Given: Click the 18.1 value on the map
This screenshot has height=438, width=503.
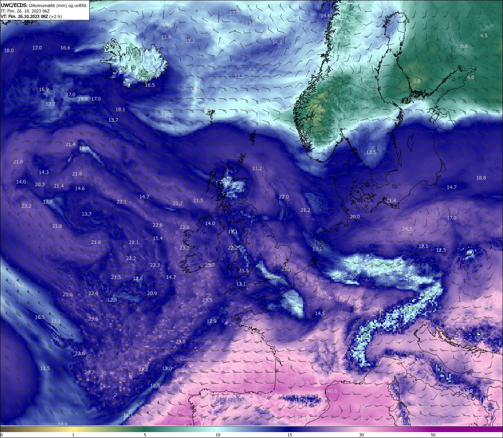Looking at the screenshot, I should (120, 110).
